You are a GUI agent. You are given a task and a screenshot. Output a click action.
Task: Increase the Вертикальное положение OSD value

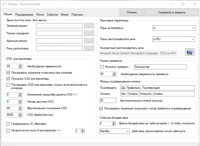coord(20,107)
